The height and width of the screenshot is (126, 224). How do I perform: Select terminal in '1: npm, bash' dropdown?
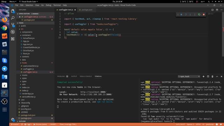click(189, 77)
